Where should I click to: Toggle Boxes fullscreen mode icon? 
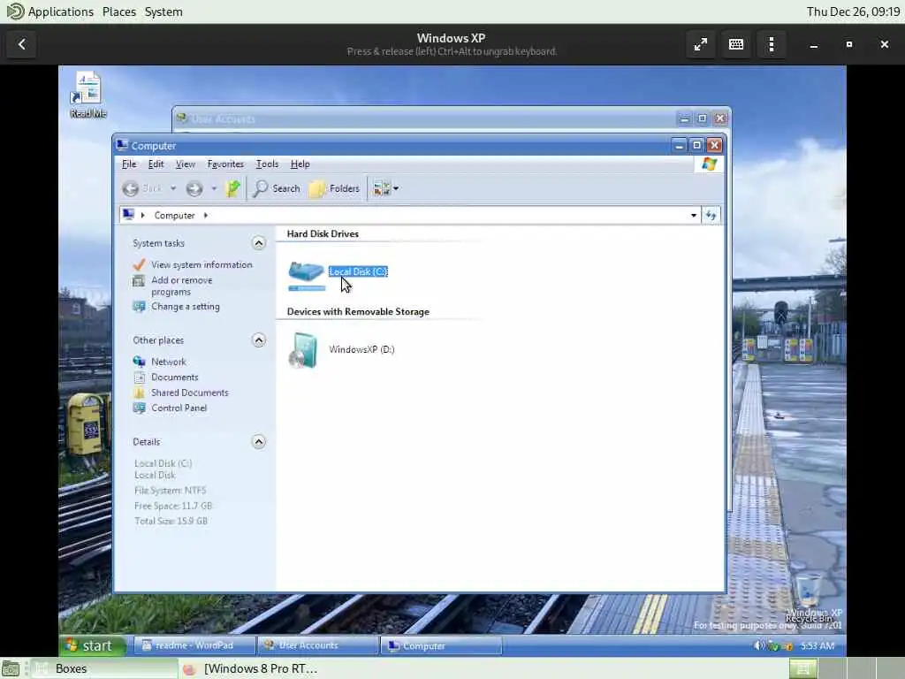[x=701, y=44]
